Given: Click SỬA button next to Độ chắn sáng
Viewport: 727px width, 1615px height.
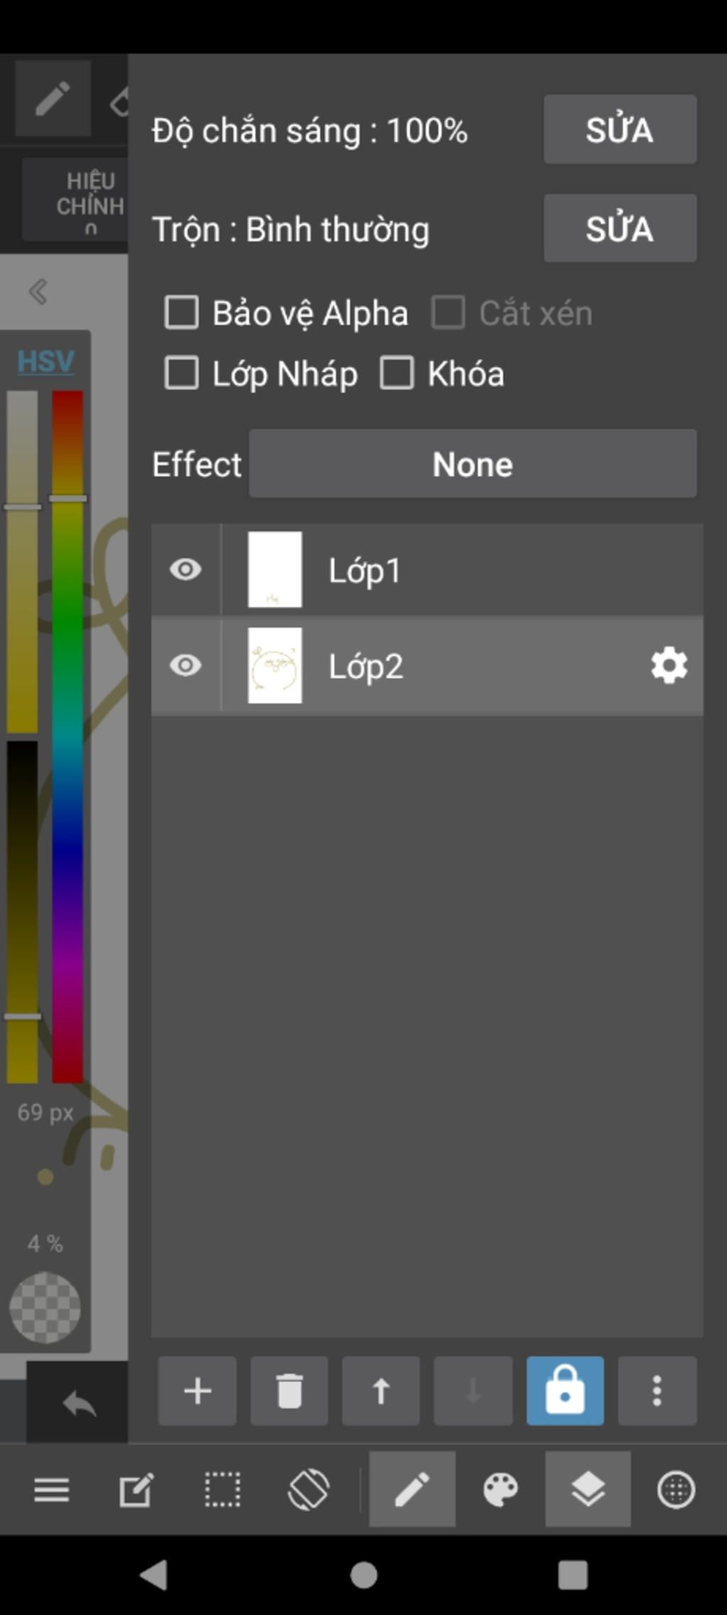Looking at the screenshot, I should [x=621, y=130].
